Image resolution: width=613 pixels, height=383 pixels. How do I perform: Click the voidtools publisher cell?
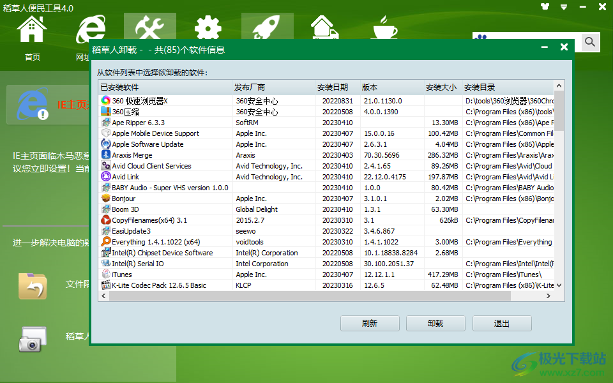[x=250, y=242]
